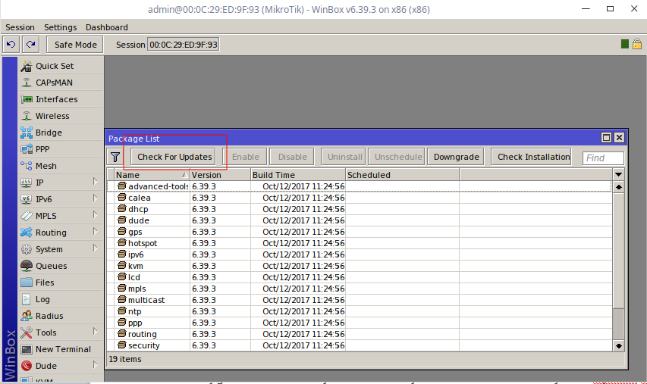Open Queues from sidebar
Viewport: 647px width, 384px height.
coord(61,266)
